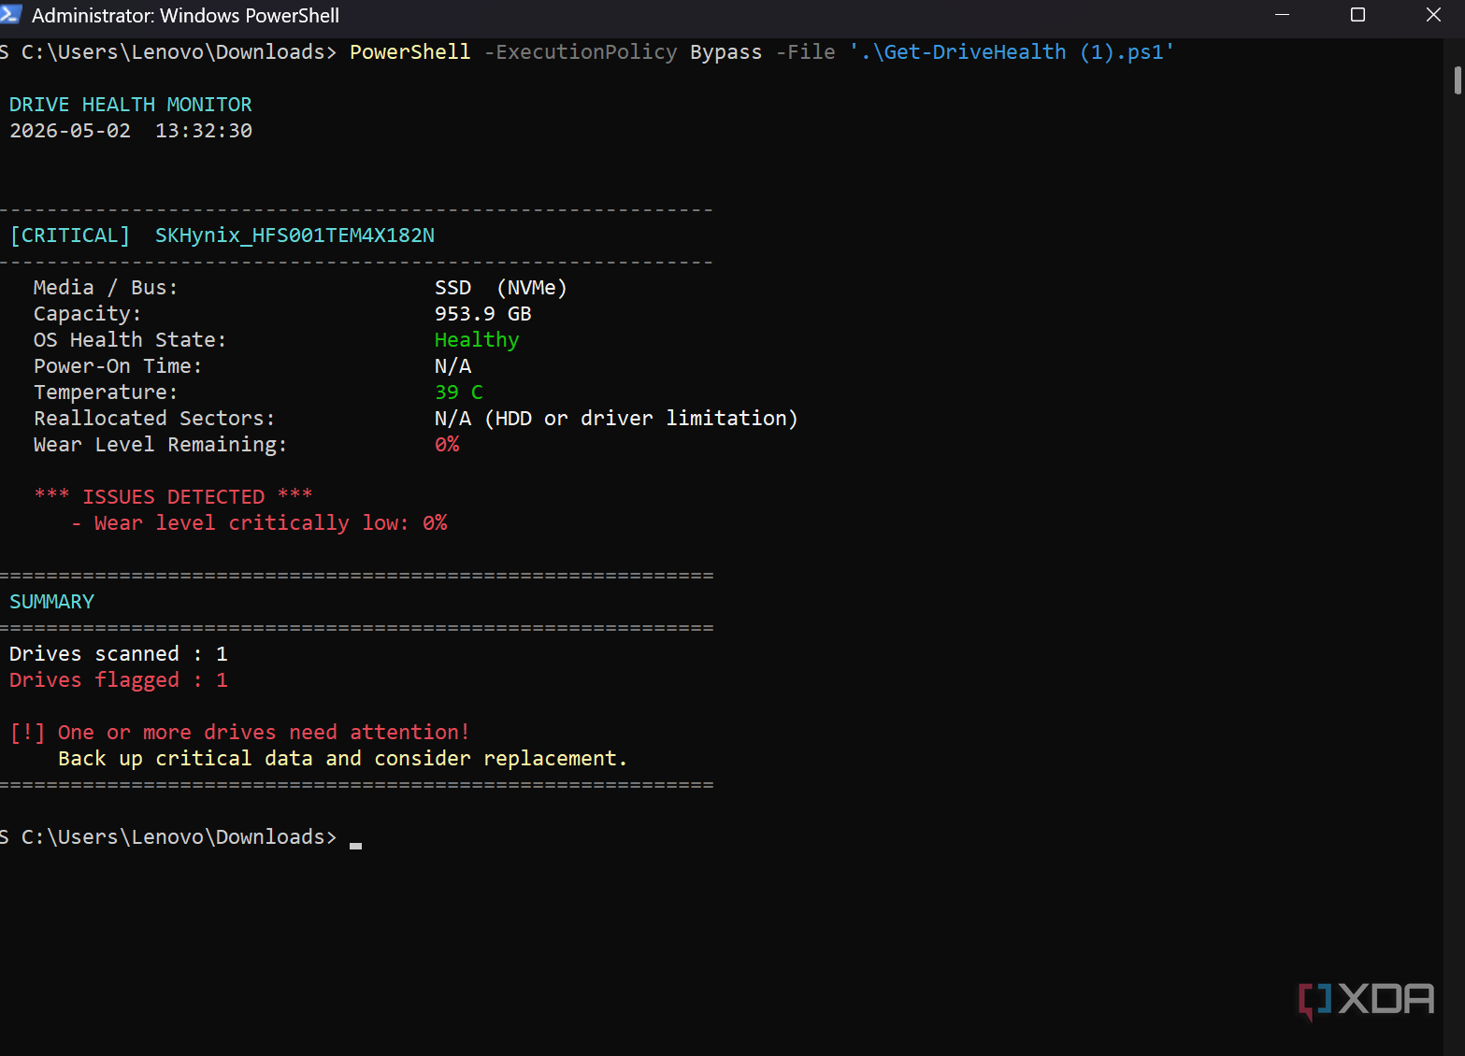
Task: Click 'Back up critical data and consider replacement.'
Action: (343, 759)
